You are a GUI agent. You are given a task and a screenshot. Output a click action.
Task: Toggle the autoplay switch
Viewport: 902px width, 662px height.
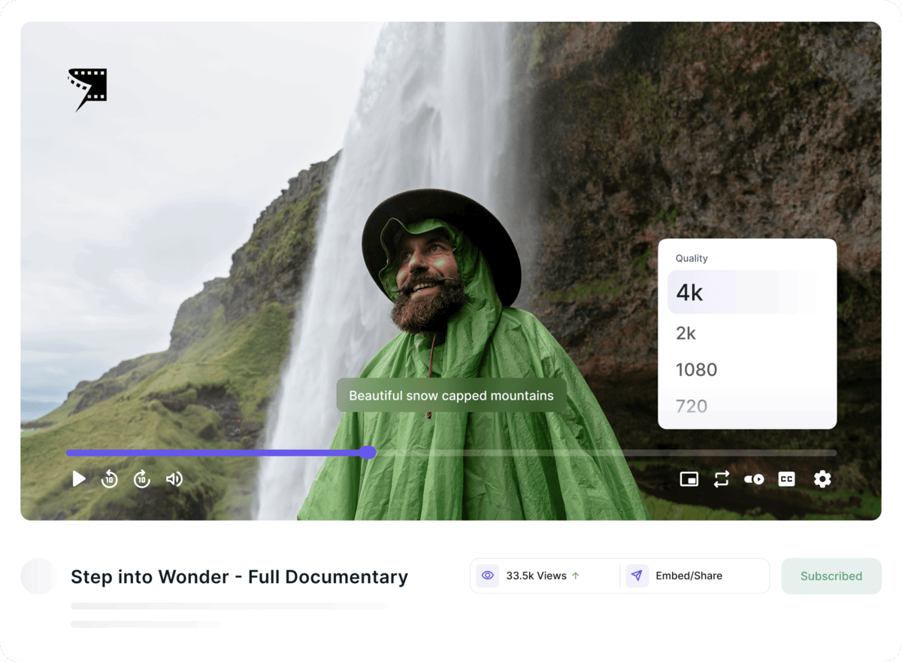pos(754,479)
